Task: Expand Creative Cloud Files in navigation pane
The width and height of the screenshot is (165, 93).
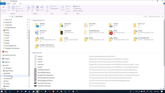Action: coord(1,55)
